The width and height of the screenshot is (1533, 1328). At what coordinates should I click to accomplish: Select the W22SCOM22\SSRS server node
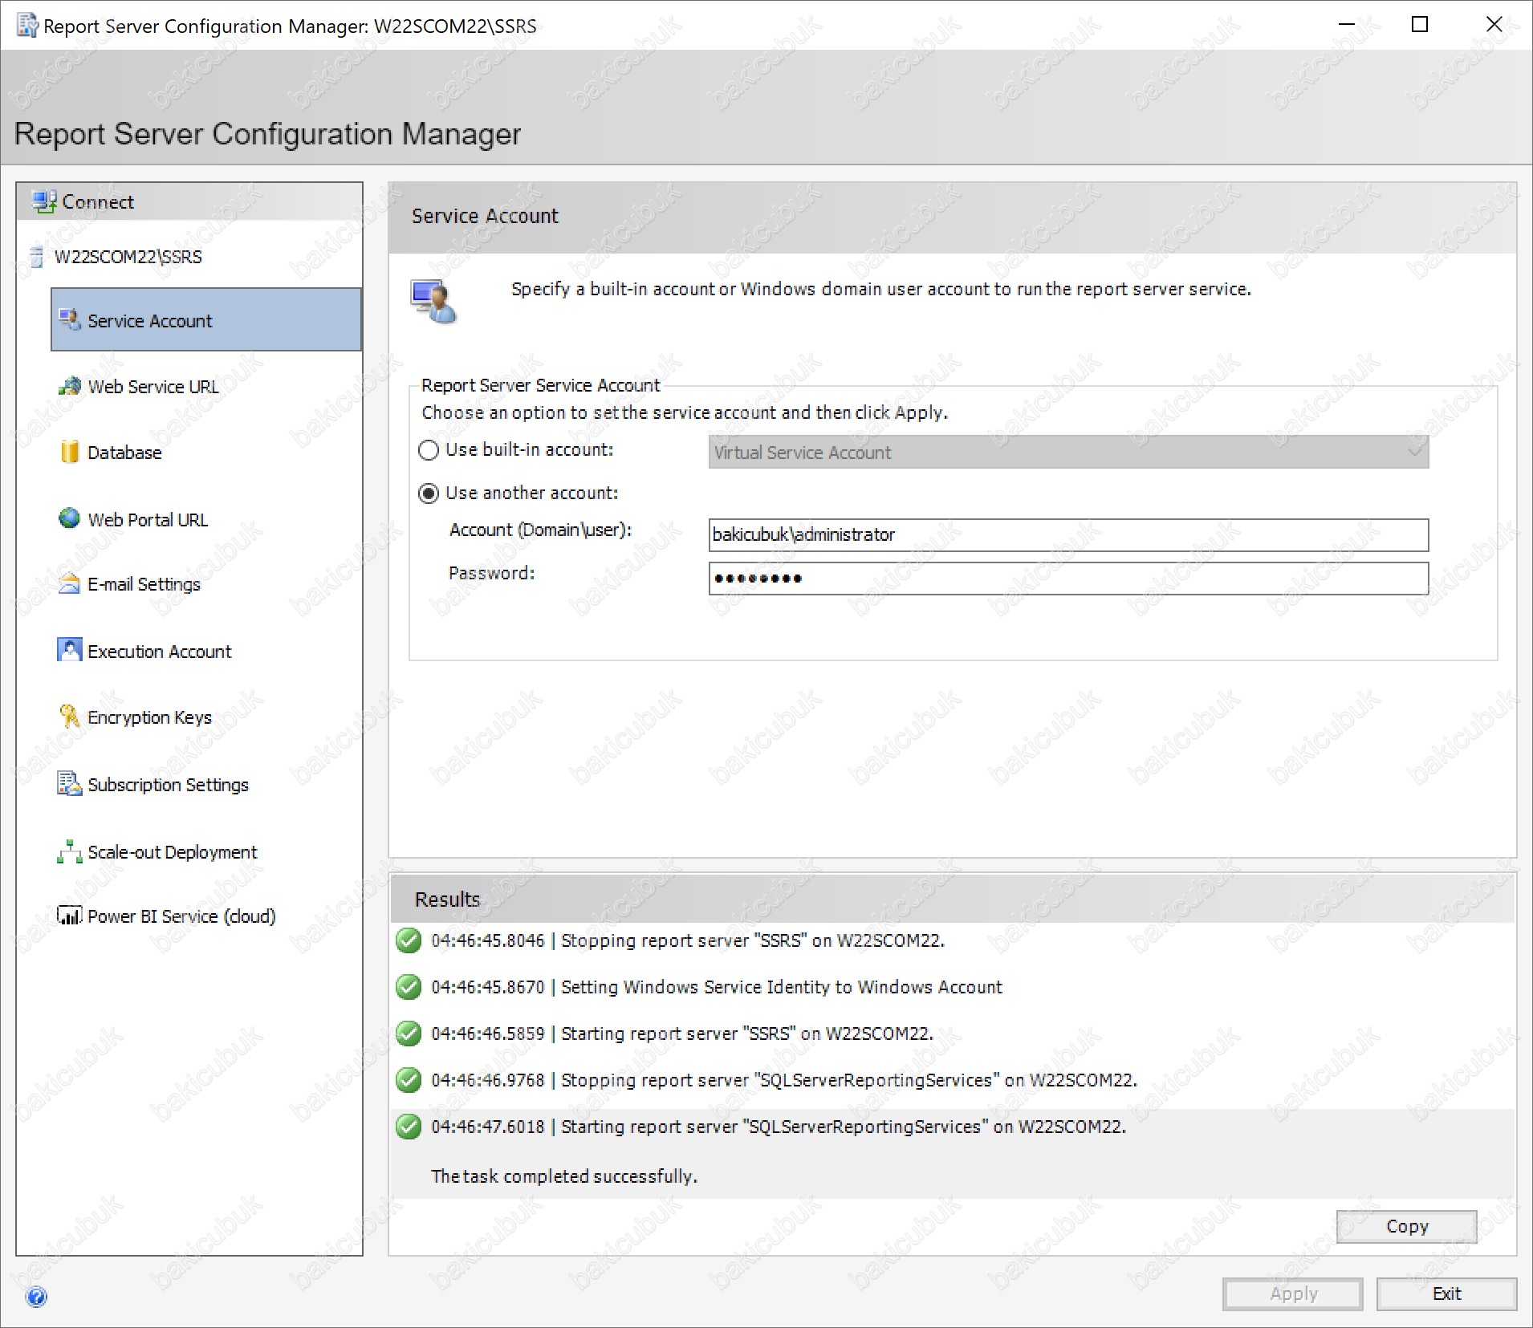point(128,257)
